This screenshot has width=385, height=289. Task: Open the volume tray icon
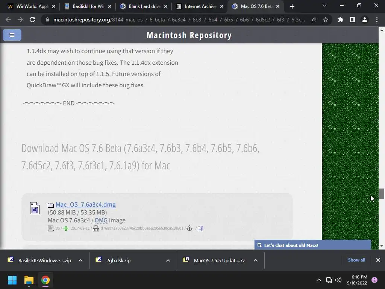pos(338,280)
